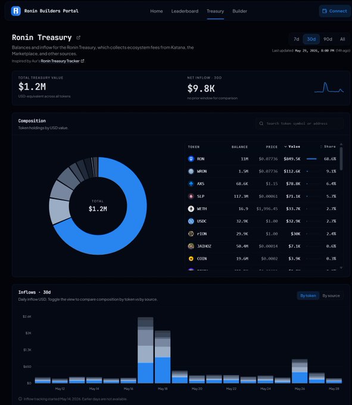Select the All time range
Screen dimensions: 352x405
pos(342,39)
